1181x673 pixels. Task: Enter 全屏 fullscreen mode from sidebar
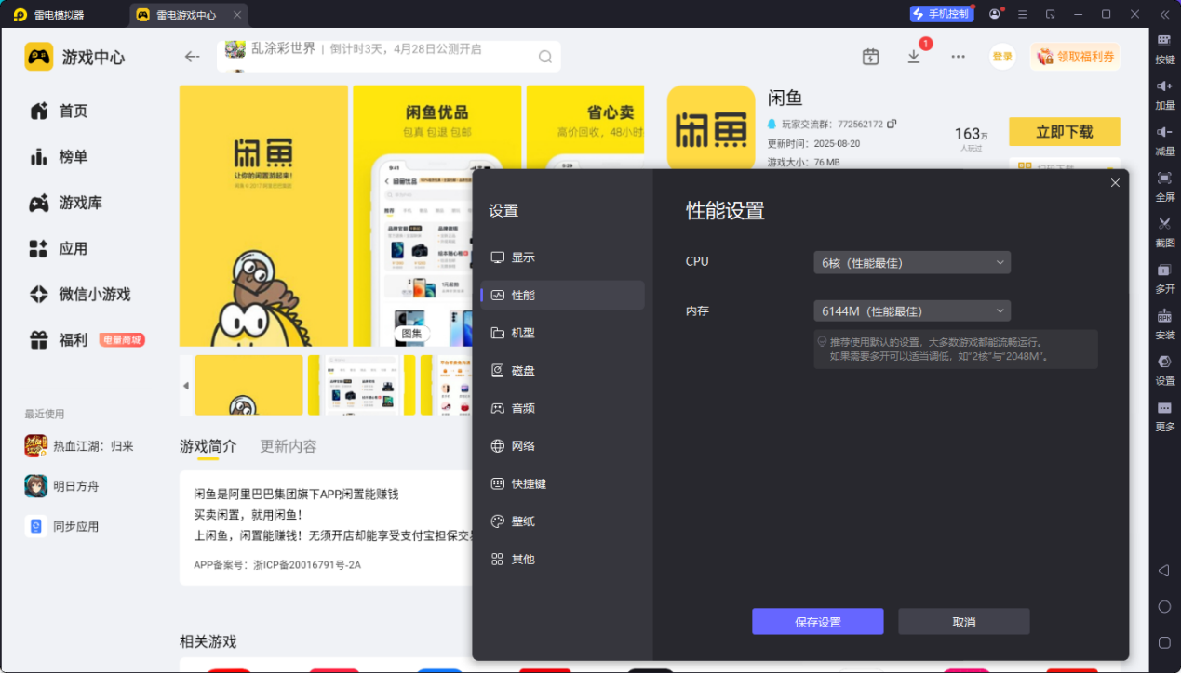(1164, 178)
